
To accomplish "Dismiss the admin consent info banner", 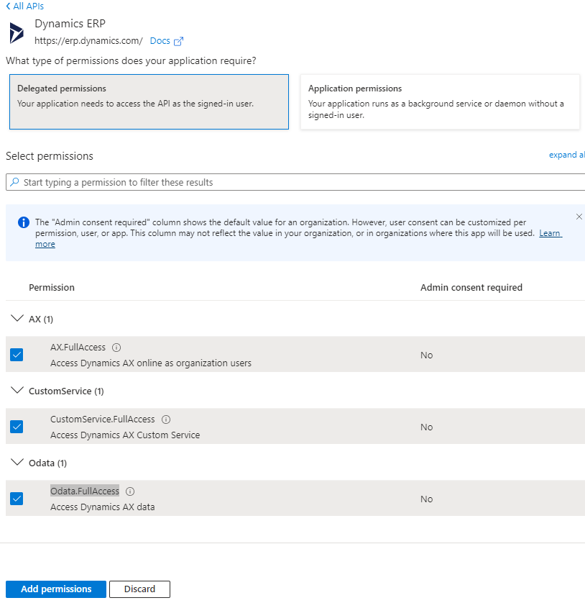I will click(579, 217).
